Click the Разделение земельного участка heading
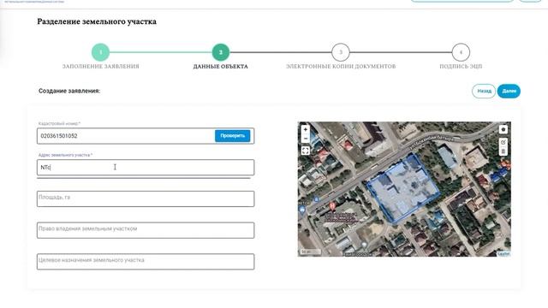The height and width of the screenshot is (308, 548). 97,21
